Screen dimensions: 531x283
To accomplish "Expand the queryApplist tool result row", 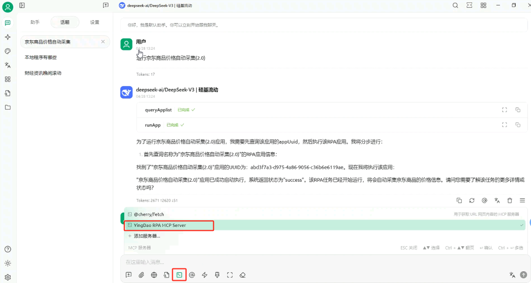I will [332, 110].
